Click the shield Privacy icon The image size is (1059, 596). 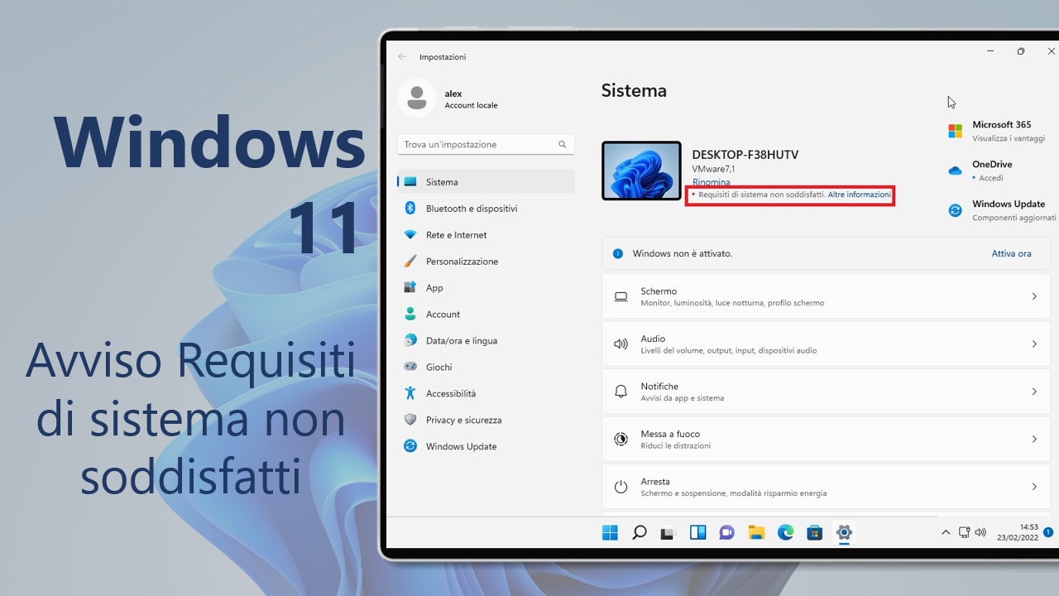[x=410, y=420]
